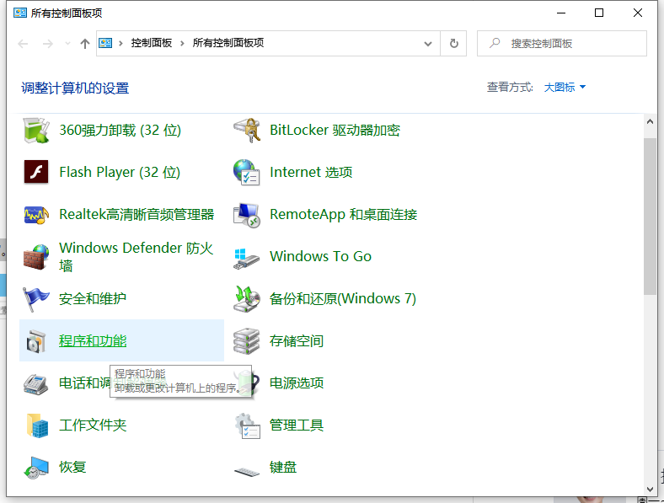Image resolution: width=664 pixels, height=503 pixels.
Task: Click the Windows Defender firewall brick icon
Action: [x=36, y=257]
